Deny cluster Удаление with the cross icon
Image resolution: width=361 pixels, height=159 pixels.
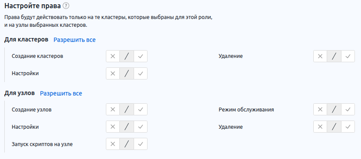click(x=320, y=56)
